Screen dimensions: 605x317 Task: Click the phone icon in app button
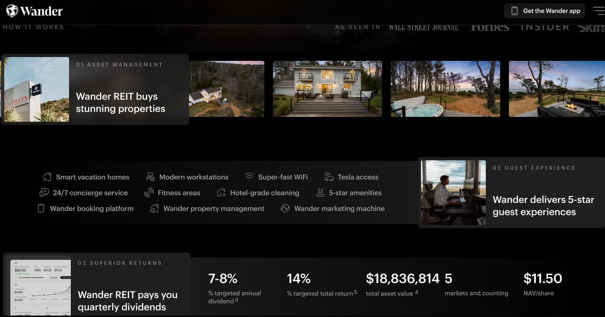click(x=514, y=11)
